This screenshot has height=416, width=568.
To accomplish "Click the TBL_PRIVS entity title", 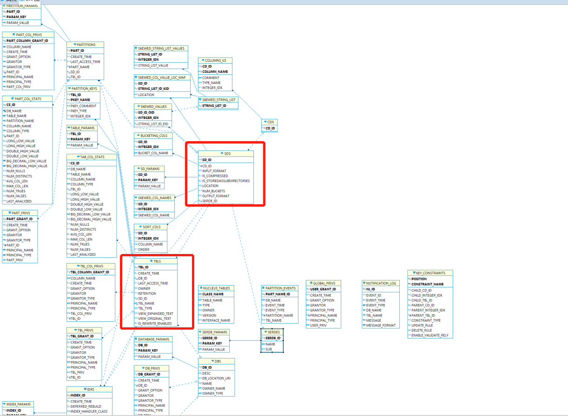I will [84, 330].
